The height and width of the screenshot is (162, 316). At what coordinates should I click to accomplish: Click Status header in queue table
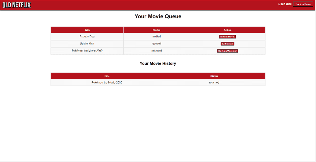tap(156, 30)
